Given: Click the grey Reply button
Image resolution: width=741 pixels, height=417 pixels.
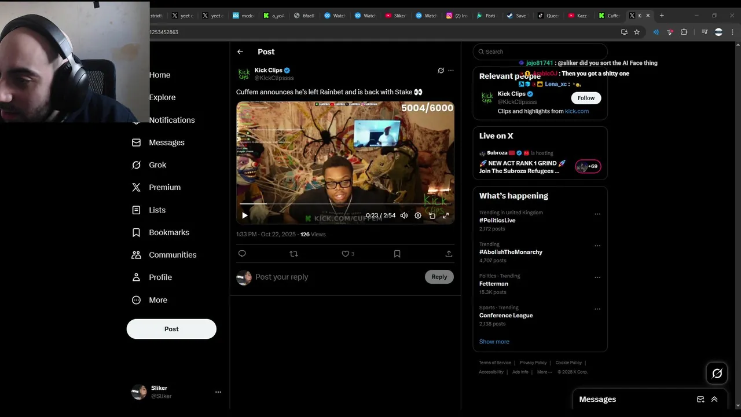Looking at the screenshot, I should click(439, 277).
